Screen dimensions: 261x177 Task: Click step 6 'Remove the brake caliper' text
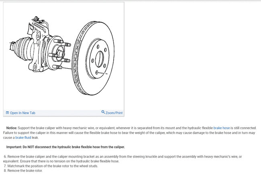click(x=122, y=159)
